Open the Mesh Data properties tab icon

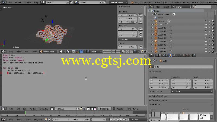coord(180,55)
